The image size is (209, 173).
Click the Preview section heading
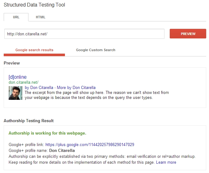pyautogui.click(x=12, y=63)
